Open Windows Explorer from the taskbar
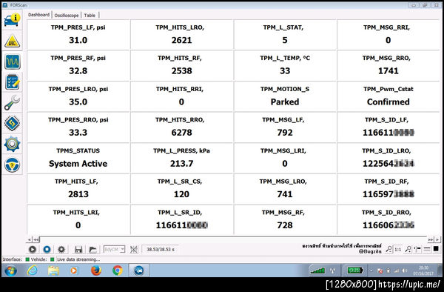The width and height of the screenshot is (444, 292). click(53, 271)
